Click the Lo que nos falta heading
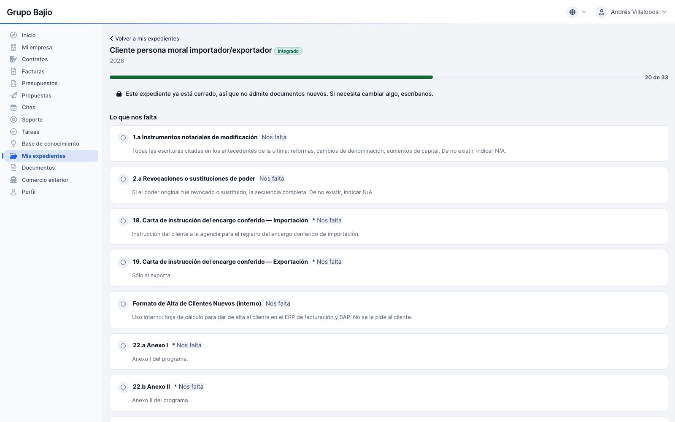Image resolution: width=675 pixels, height=422 pixels. [x=133, y=117]
